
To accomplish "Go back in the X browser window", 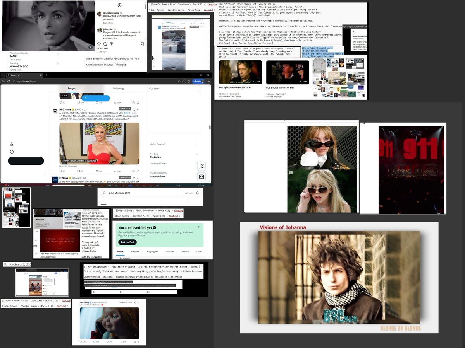I will point(3,81).
